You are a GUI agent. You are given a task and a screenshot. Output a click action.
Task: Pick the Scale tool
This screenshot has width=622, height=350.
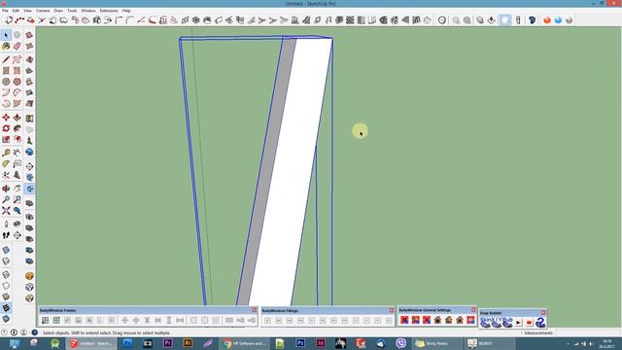[x=6, y=140]
